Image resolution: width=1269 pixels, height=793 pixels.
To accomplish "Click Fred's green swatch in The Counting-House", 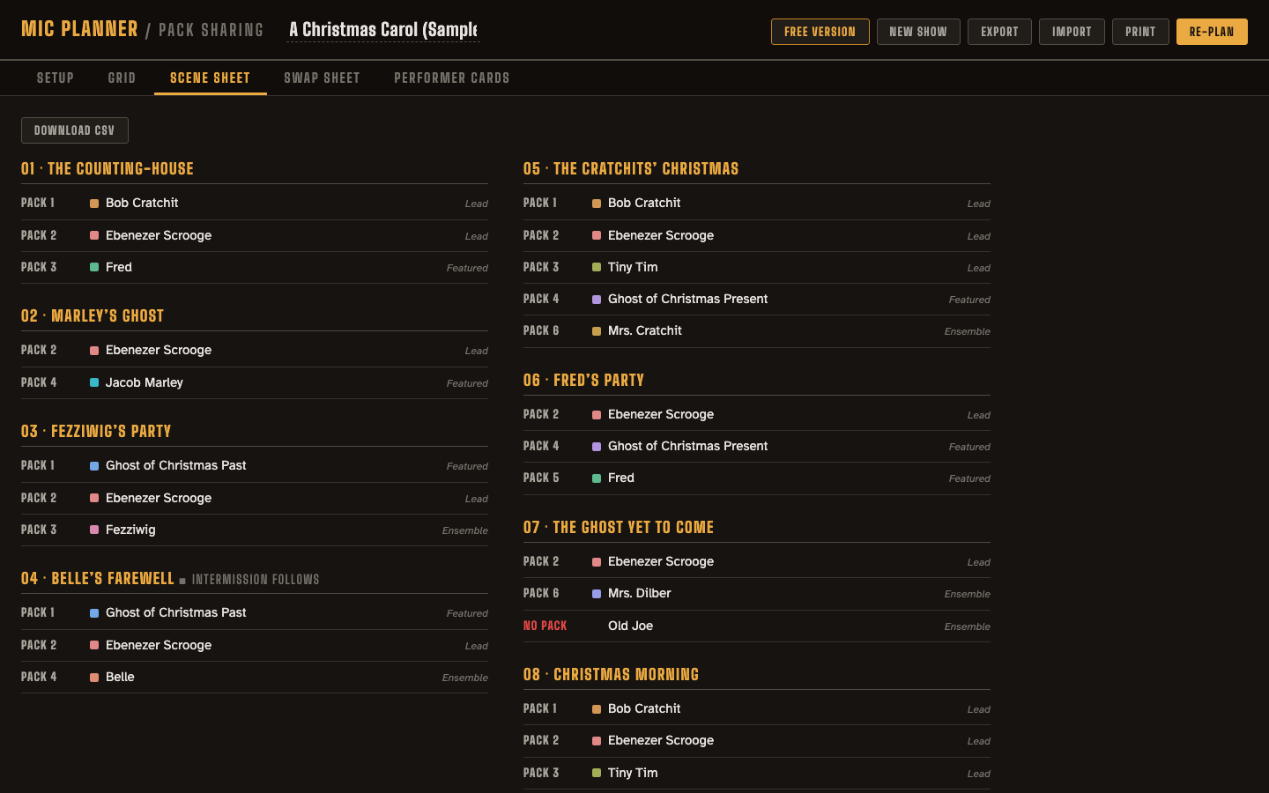I will (94, 268).
